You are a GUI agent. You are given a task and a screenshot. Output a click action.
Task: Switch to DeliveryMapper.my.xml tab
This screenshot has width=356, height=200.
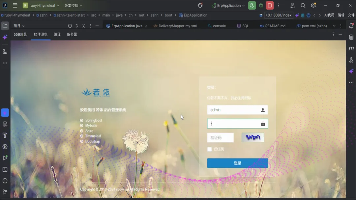click(x=175, y=26)
